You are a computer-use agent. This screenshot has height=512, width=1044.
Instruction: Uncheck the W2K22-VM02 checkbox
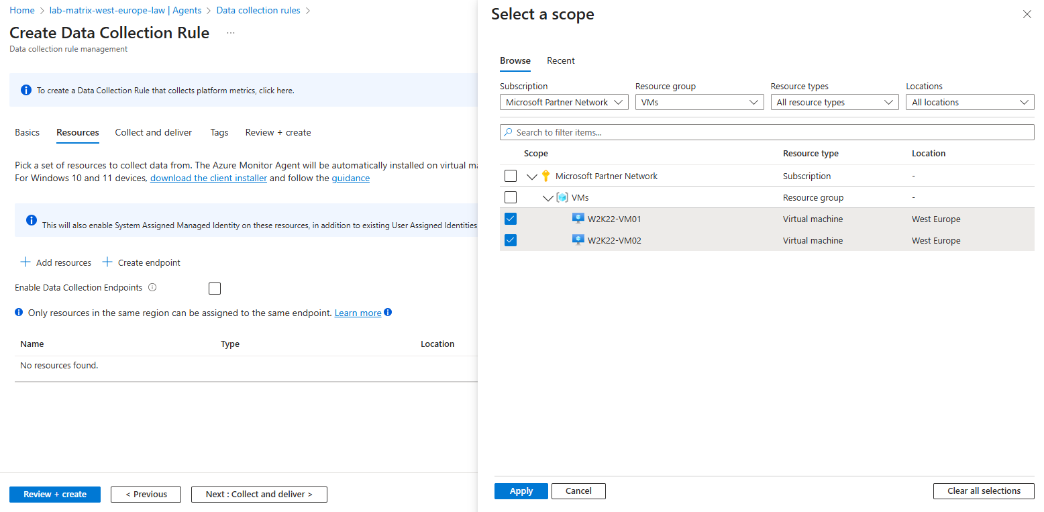(511, 240)
